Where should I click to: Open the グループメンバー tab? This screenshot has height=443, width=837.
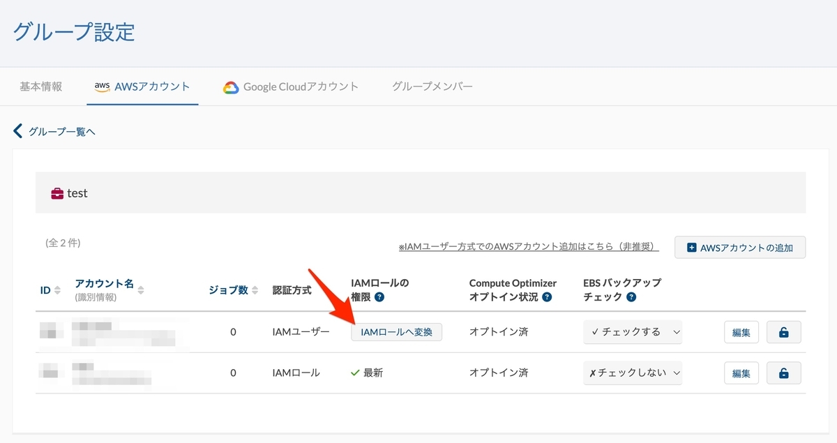point(432,87)
